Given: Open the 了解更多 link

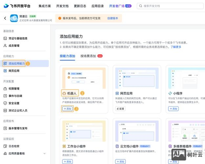Looking at the screenshot, I should point(176,47).
